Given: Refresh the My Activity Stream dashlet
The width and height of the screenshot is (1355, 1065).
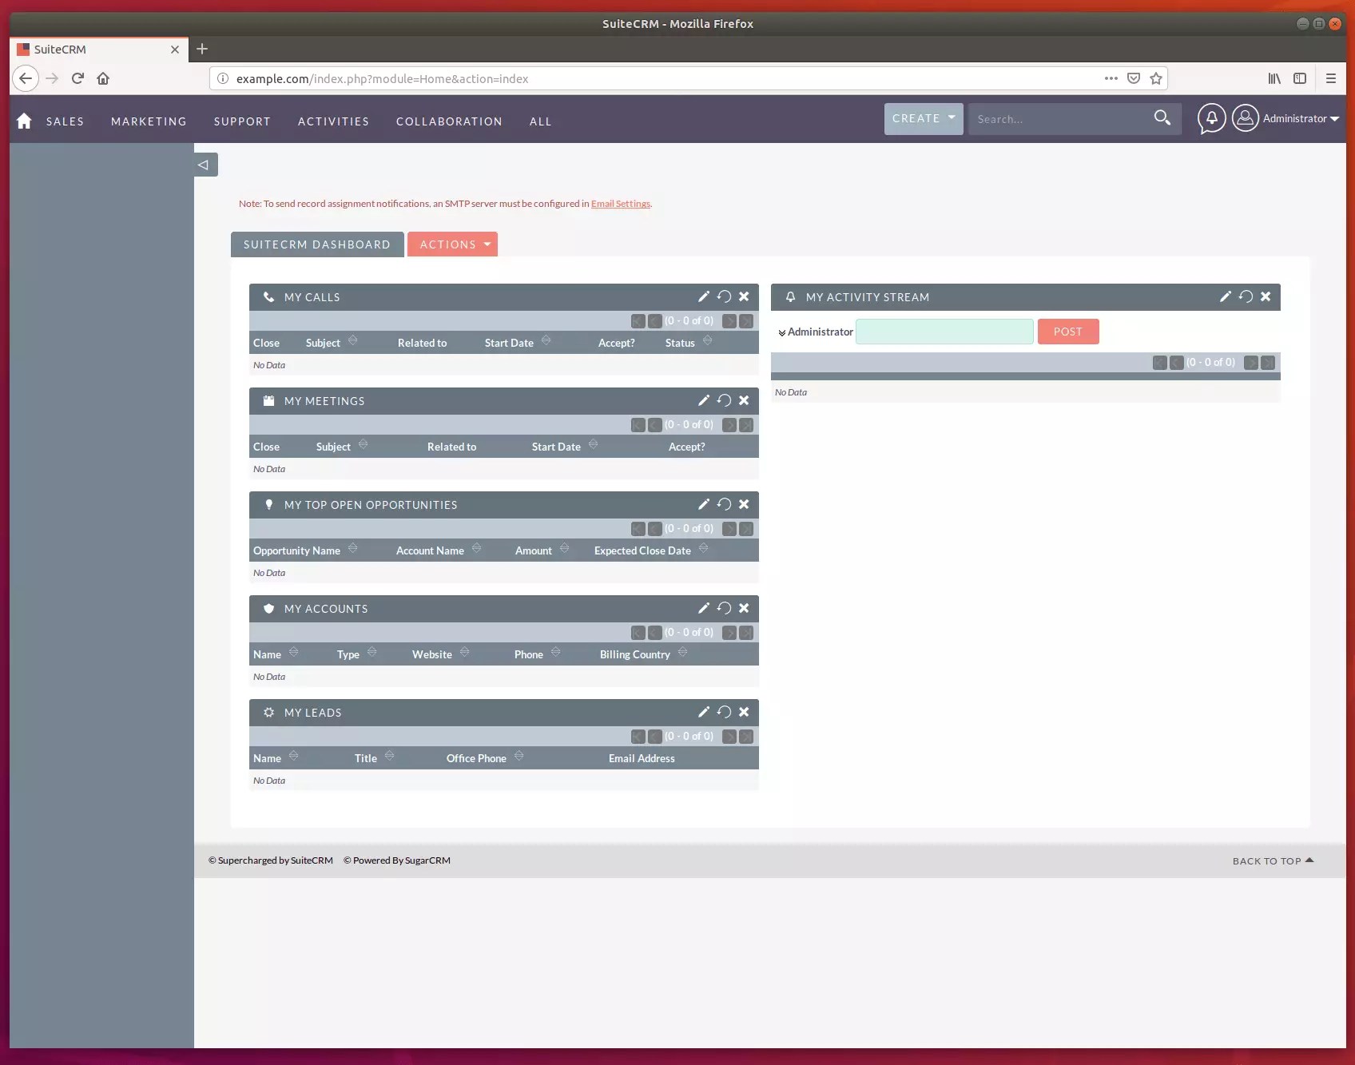Looking at the screenshot, I should tap(1246, 296).
